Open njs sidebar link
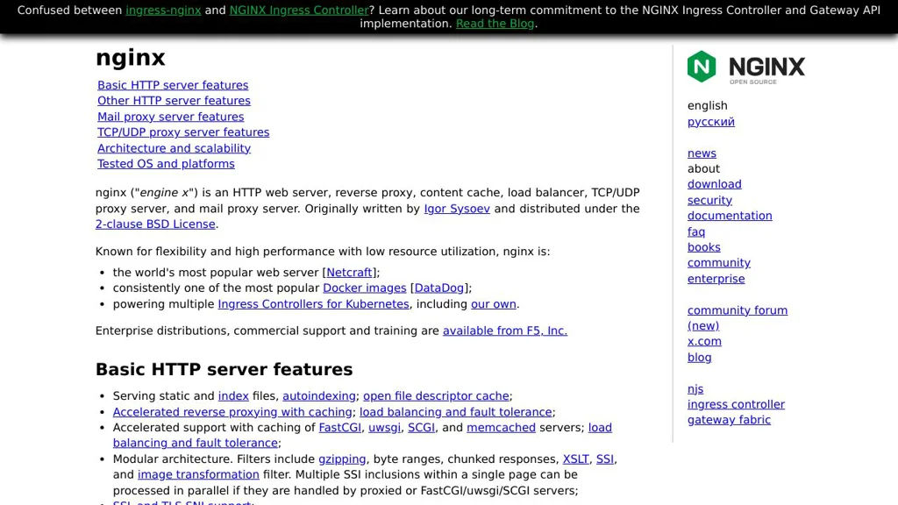The width and height of the screenshot is (898, 505). pyautogui.click(x=695, y=388)
